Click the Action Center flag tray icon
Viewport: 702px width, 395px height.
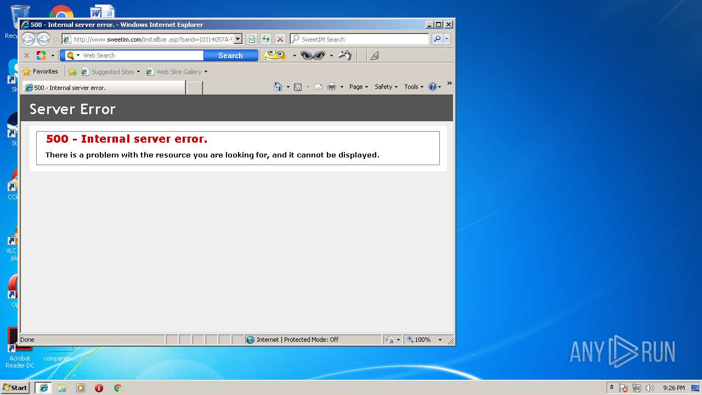coord(624,388)
